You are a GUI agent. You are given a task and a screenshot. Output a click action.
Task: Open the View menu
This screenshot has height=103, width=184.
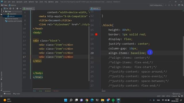(14, 2)
